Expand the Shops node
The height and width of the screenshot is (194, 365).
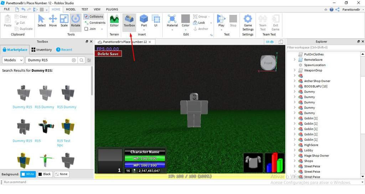pyautogui.click(x=295, y=161)
